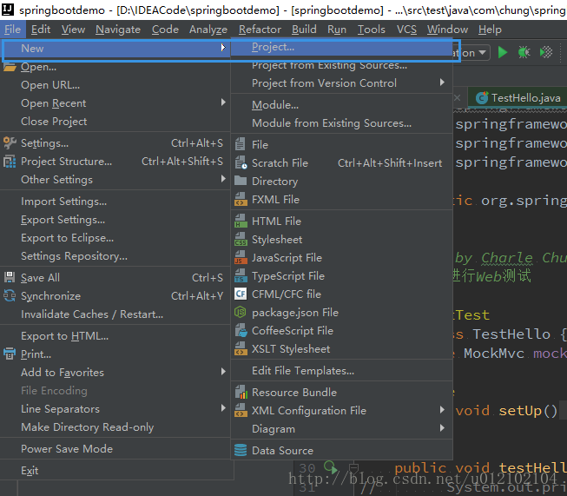The image size is (567, 496).
Task: Expand the Diagram submenu
Action: (442, 428)
